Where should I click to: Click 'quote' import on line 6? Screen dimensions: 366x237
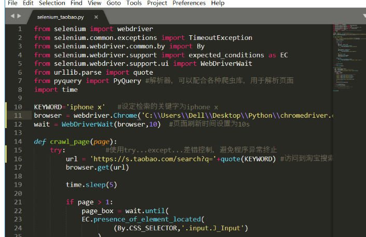click(x=143, y=73)
